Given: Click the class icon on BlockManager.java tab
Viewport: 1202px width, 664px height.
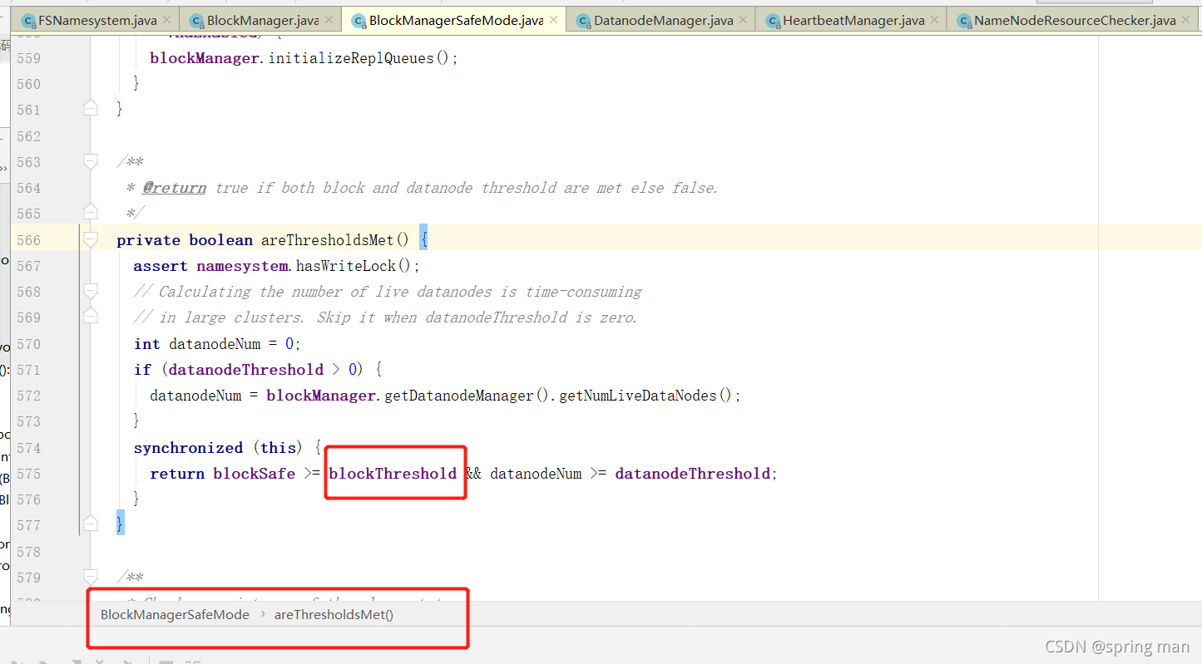Looking at the screenshot, I should click(x=197, y=21).
